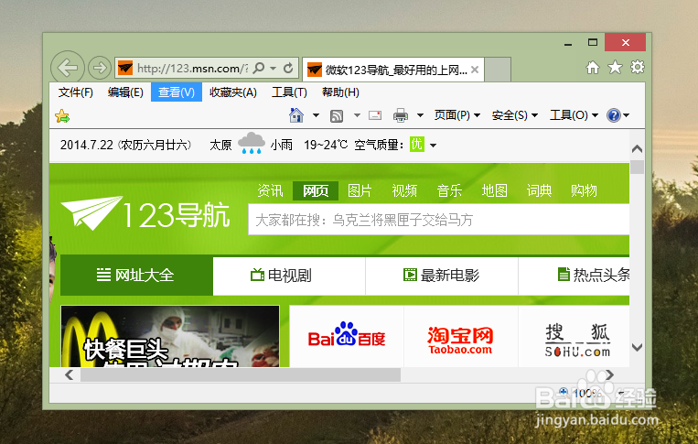Open the 工具(O) dropdown menu
Image resolution: width=698 pixels, height=444 pixels.
(574, 115)
